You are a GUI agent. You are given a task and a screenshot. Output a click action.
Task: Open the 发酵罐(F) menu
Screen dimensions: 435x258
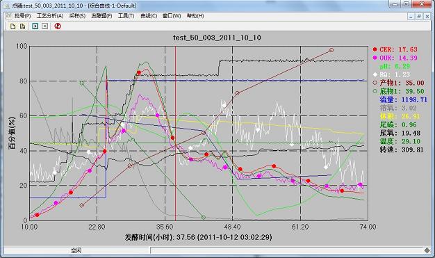(102, 16)
